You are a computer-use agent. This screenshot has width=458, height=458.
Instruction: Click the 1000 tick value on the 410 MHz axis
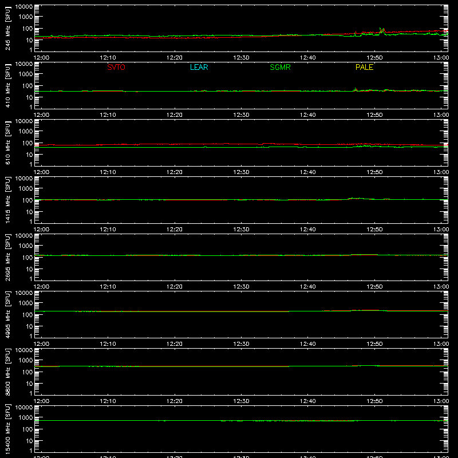(x=26, y=74)
